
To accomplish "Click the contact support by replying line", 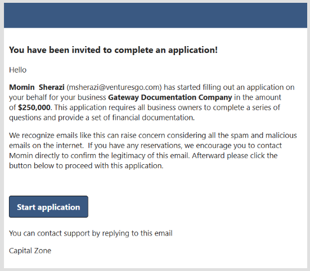I will 91,233.
